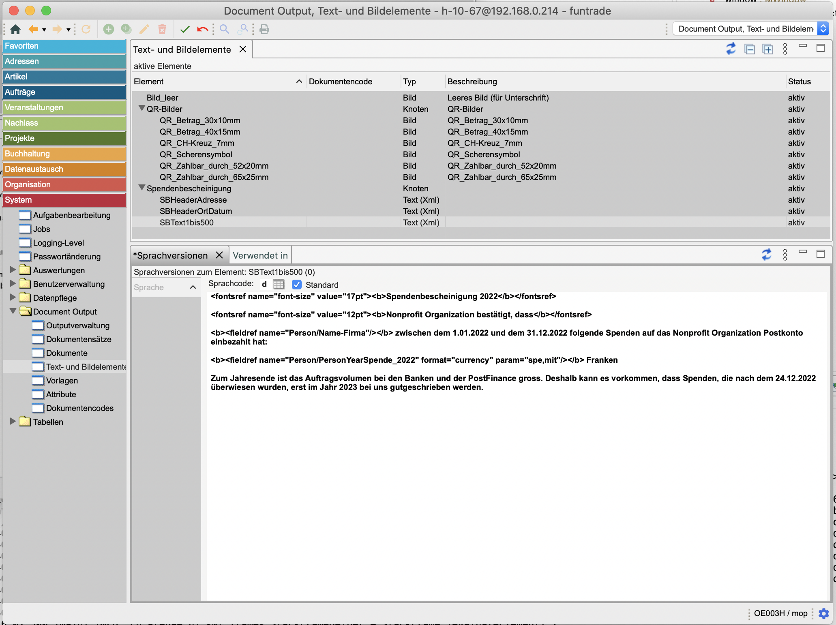Click the red undo arrow icon
This screenshot has width=836, height=625.
[202, 29]
